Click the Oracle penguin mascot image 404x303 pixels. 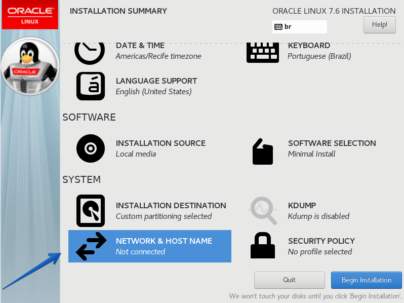(30, 66)
